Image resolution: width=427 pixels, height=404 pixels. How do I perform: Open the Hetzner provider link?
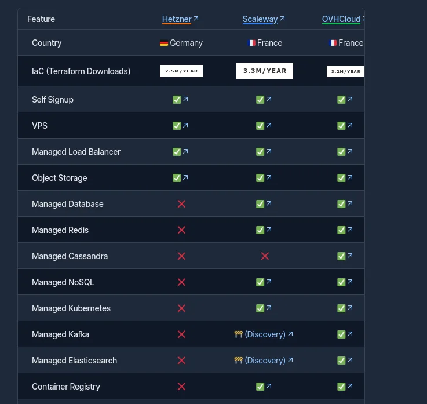click(180, 19)
